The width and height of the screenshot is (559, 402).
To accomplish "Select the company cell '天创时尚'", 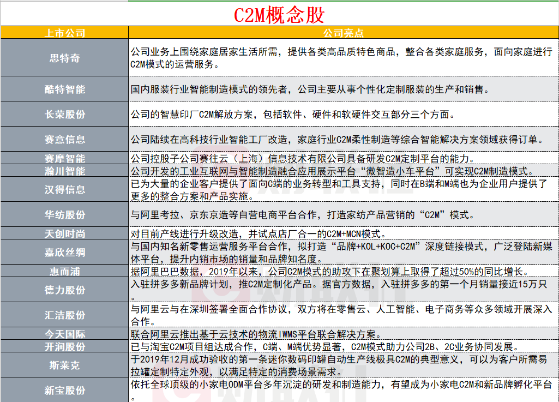I will pyautogui.click(x=64, y=233).
